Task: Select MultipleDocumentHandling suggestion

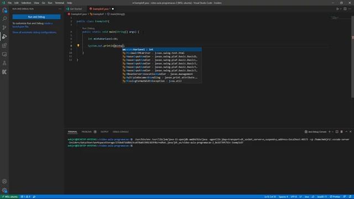Action: pyautogui.click(x=162, y=77)
